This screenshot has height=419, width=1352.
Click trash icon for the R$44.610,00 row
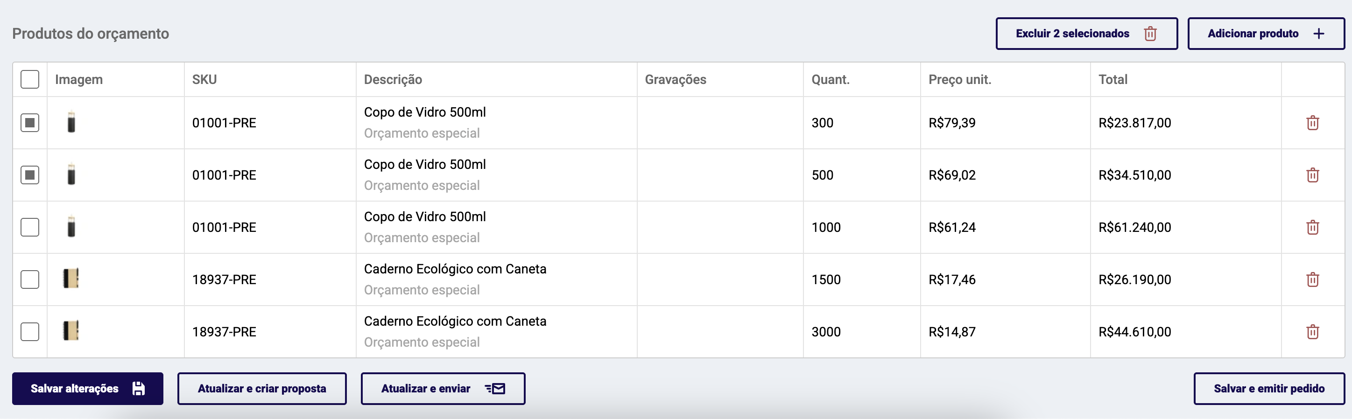pyautogui.click(x=1312, y=331)
